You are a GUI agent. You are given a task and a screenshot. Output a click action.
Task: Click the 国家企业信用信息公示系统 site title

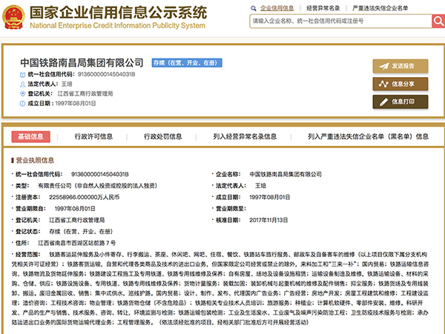(119, 13)
